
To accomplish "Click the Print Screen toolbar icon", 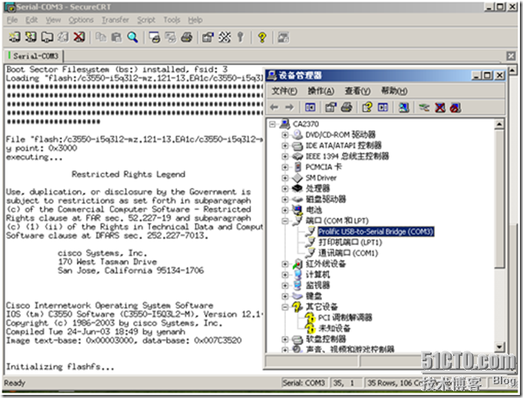I will point(154,37).
